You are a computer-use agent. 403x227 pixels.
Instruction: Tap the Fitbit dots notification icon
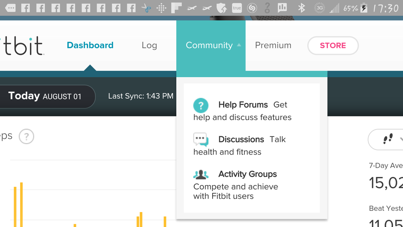pos(161,8)
